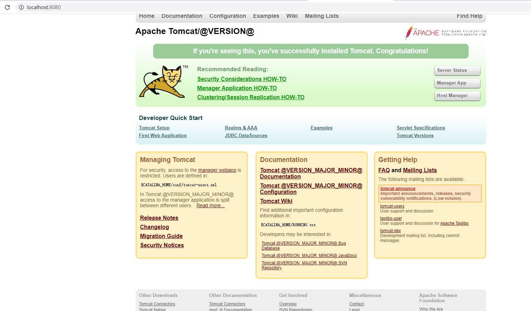Open the Overview link under Get Involved
The height and width of the screenshot is (311, 531).
click(288, 304)
